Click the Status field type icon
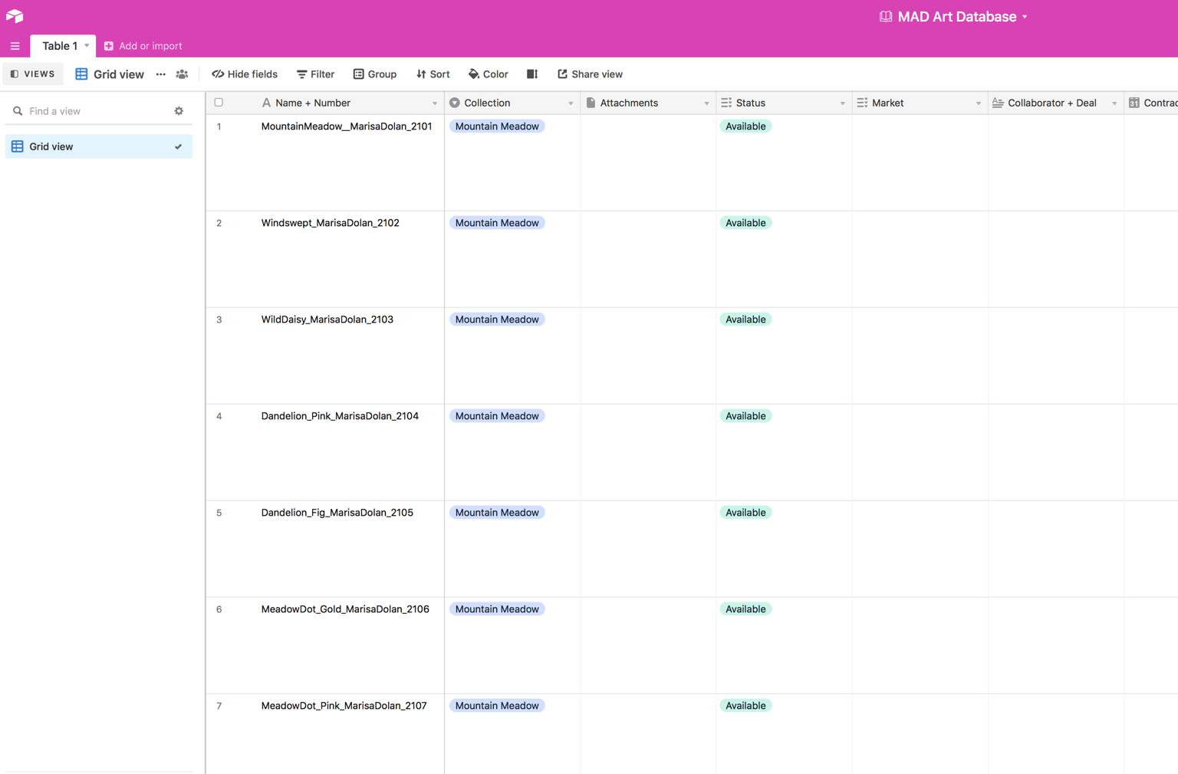 [726, 103]
